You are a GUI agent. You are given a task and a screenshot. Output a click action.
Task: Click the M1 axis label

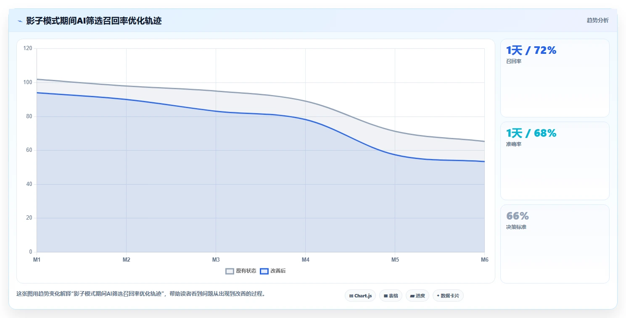[37, 260]
